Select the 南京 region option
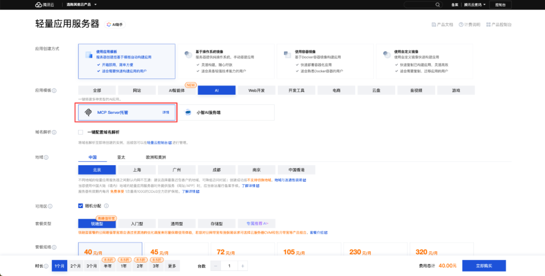Image resolution: width=545 pixels, height=276 pixels. 256,170
